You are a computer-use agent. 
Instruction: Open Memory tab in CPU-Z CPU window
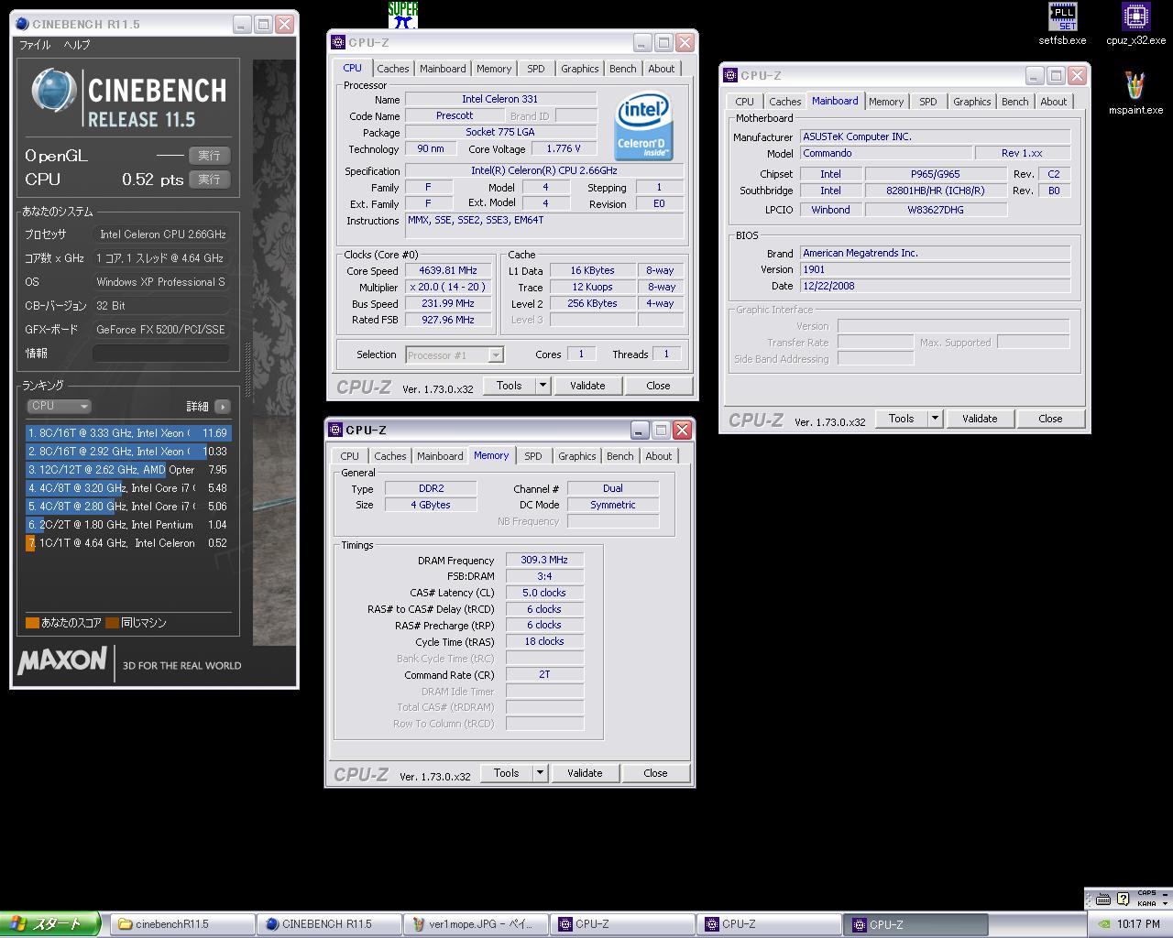pyautogui.click(x=494, y=69)
